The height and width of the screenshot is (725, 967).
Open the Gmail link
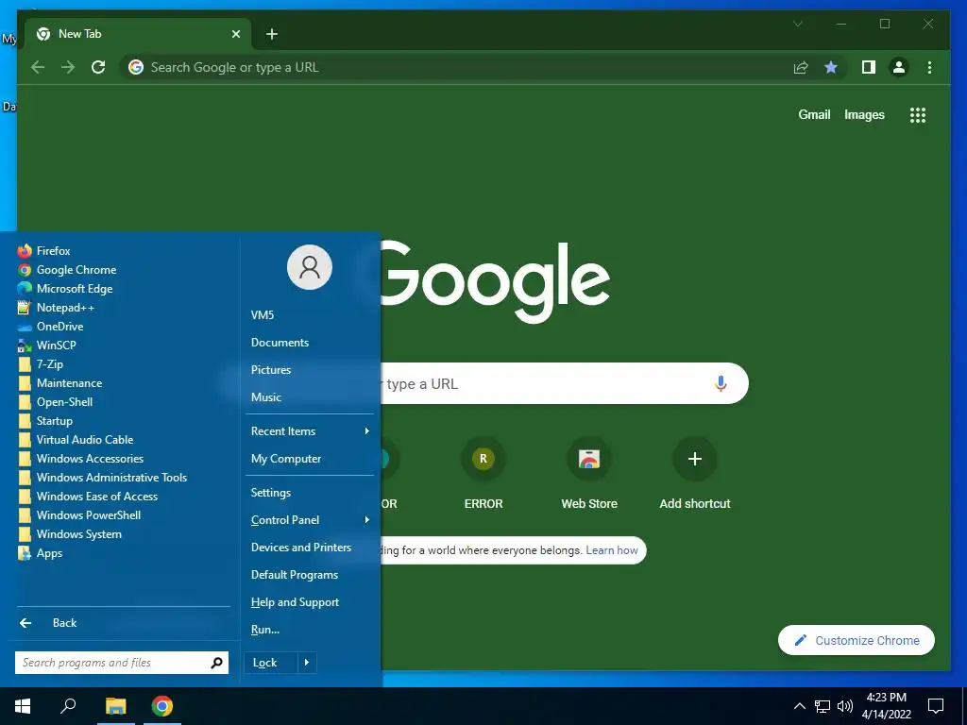pyautogui.click(x=814, y=114)
